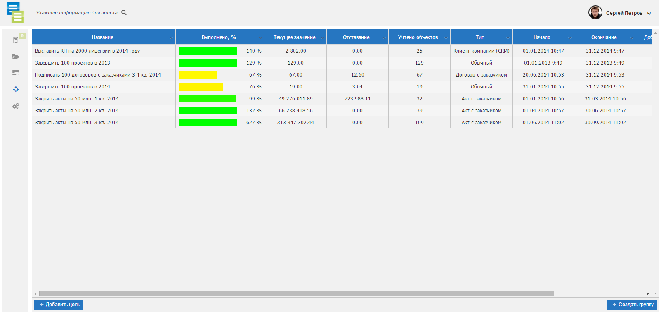Click the magnifier search icon
The image size is (659, 314).
[x=124, y=13]
